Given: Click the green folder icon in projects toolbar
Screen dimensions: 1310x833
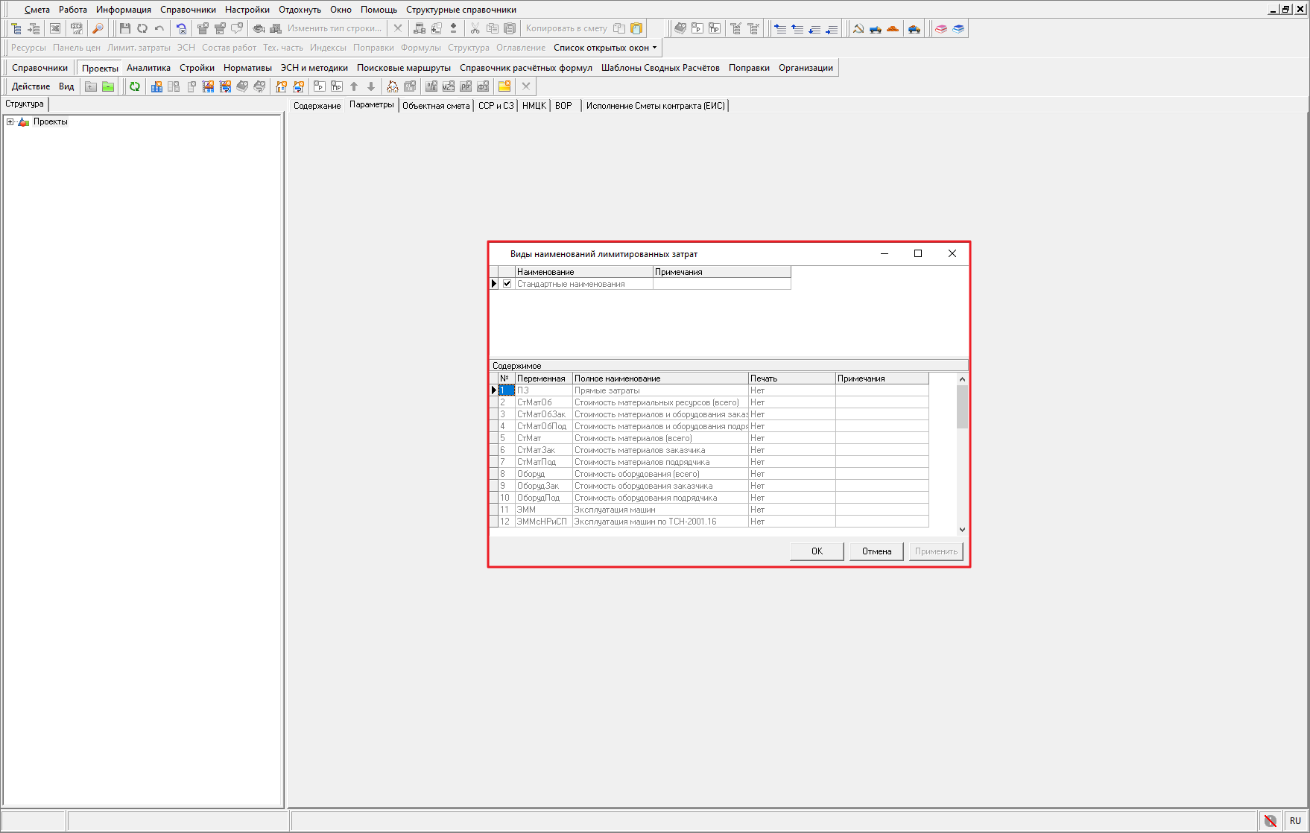Looking at the screenshot, I should (108, 86).
